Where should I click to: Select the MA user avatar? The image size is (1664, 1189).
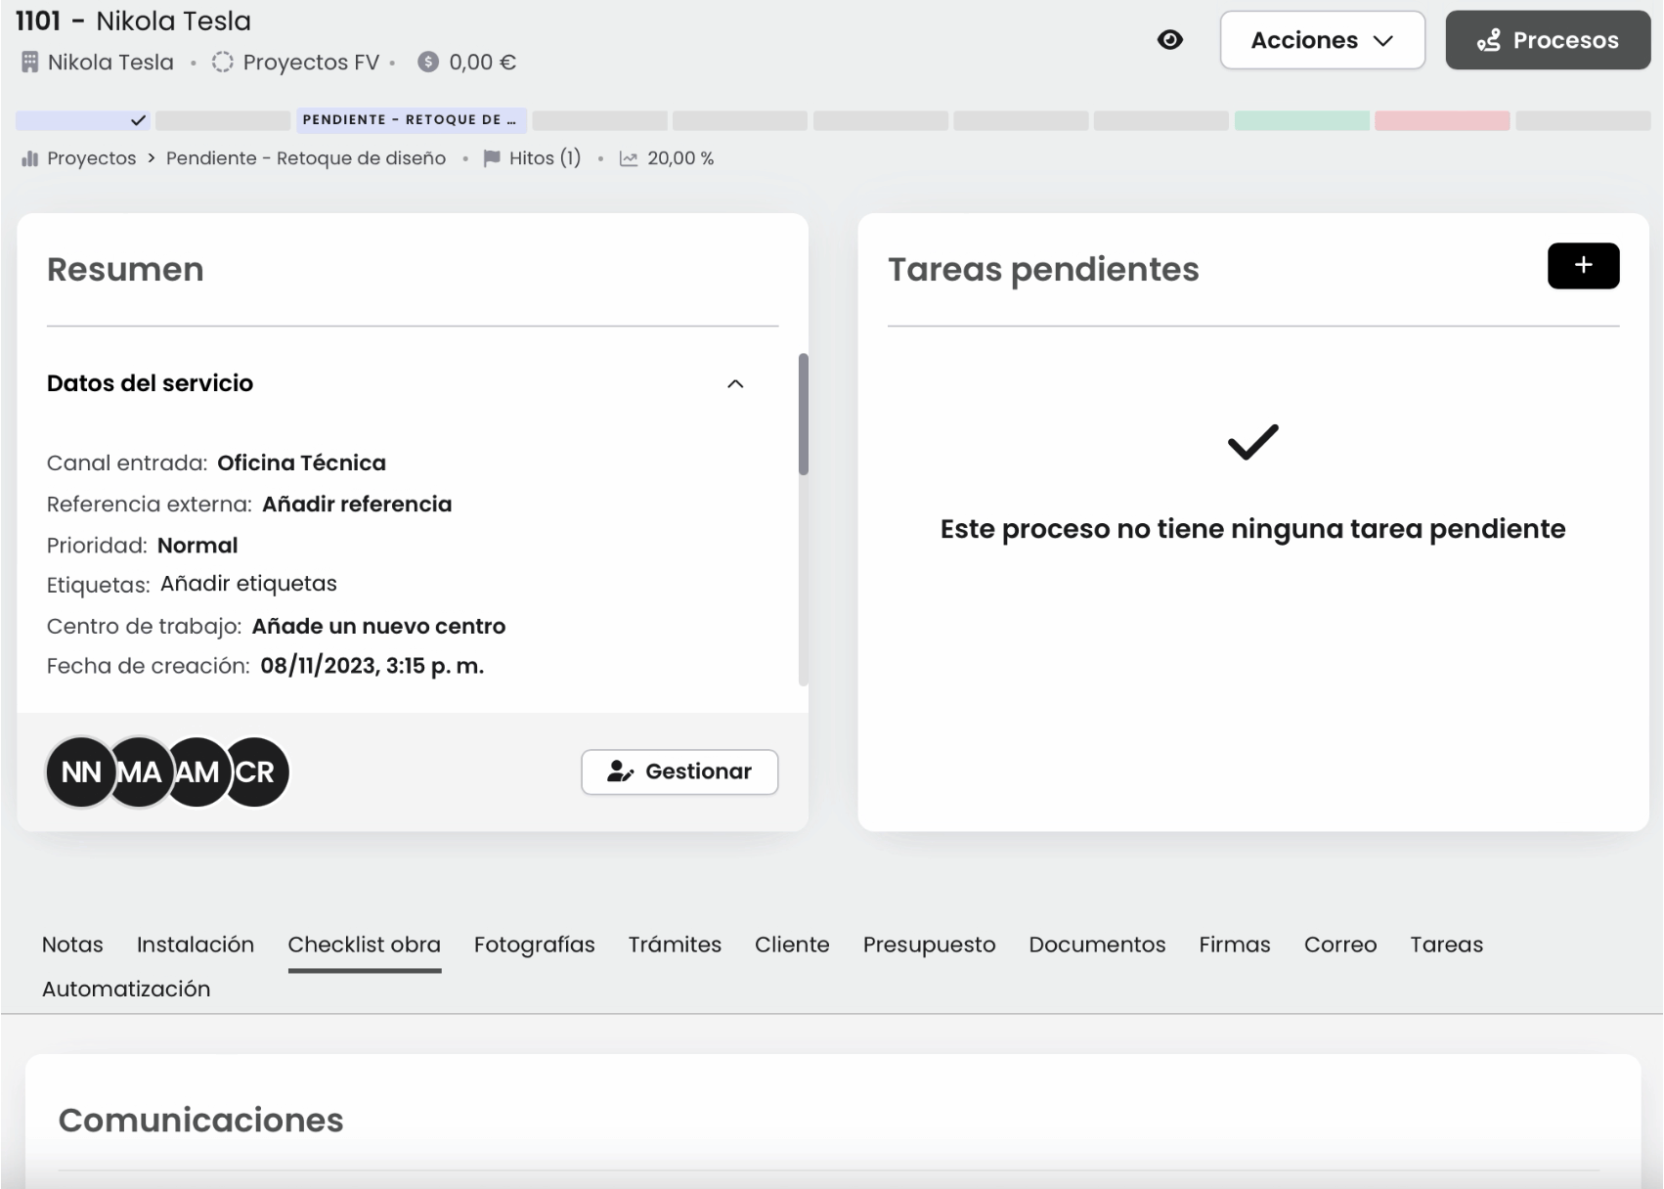(139, 772)
